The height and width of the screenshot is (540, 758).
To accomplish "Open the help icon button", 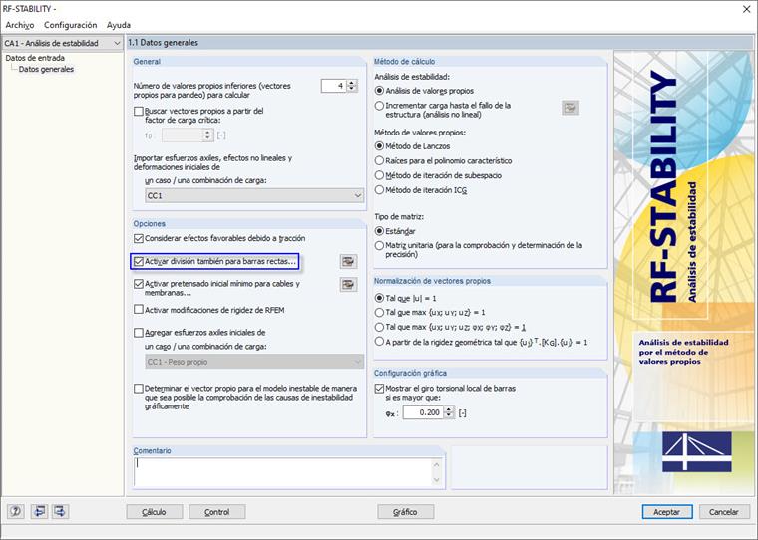I will [x=16, y=511].
